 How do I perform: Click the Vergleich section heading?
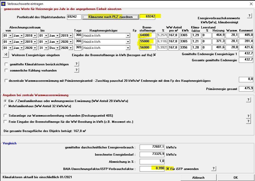10,143
